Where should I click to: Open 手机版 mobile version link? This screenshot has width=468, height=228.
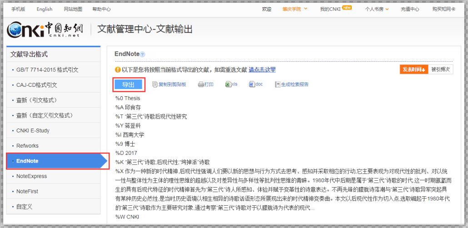[19, 9]
